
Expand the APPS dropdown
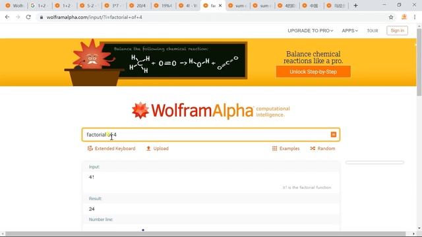tap(349, 31)
